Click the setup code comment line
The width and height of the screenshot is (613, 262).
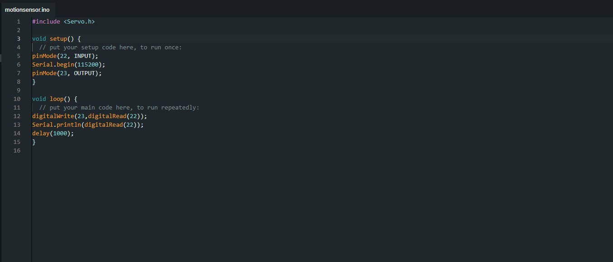click(x=111, y=48)
